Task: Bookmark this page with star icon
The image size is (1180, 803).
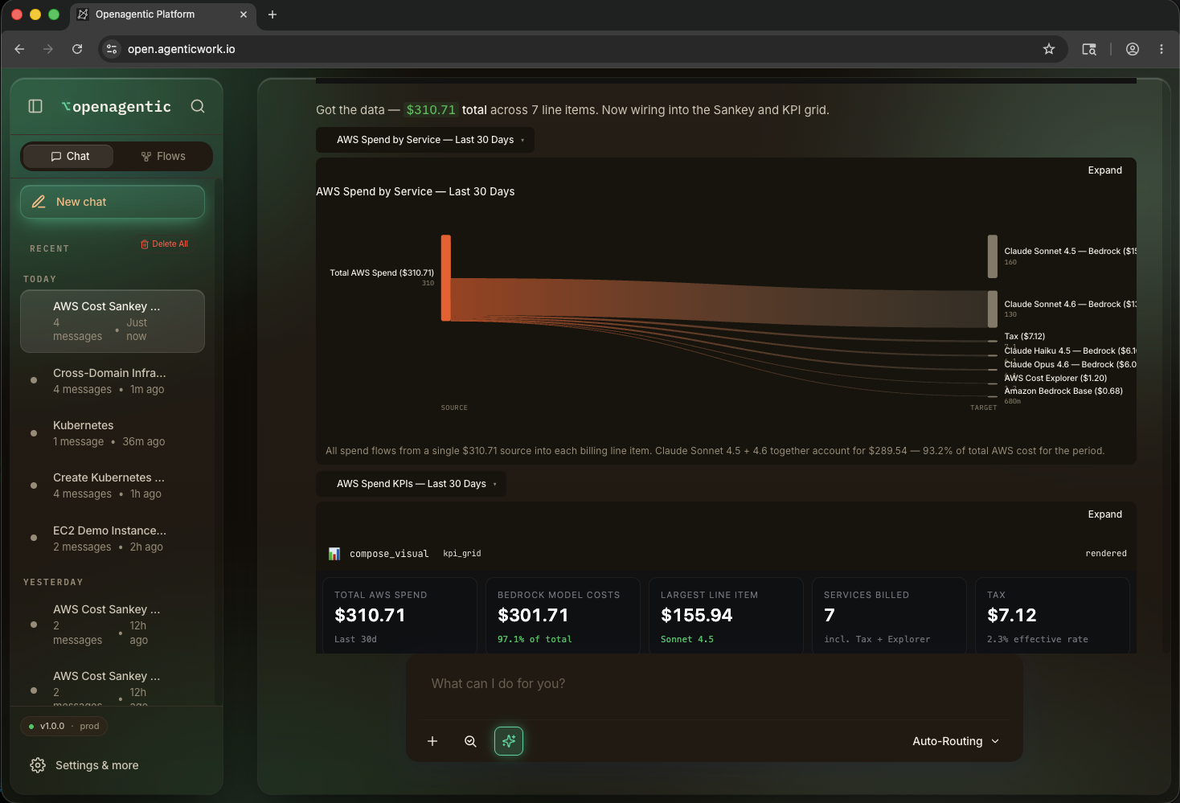Action: point(1049,49)
